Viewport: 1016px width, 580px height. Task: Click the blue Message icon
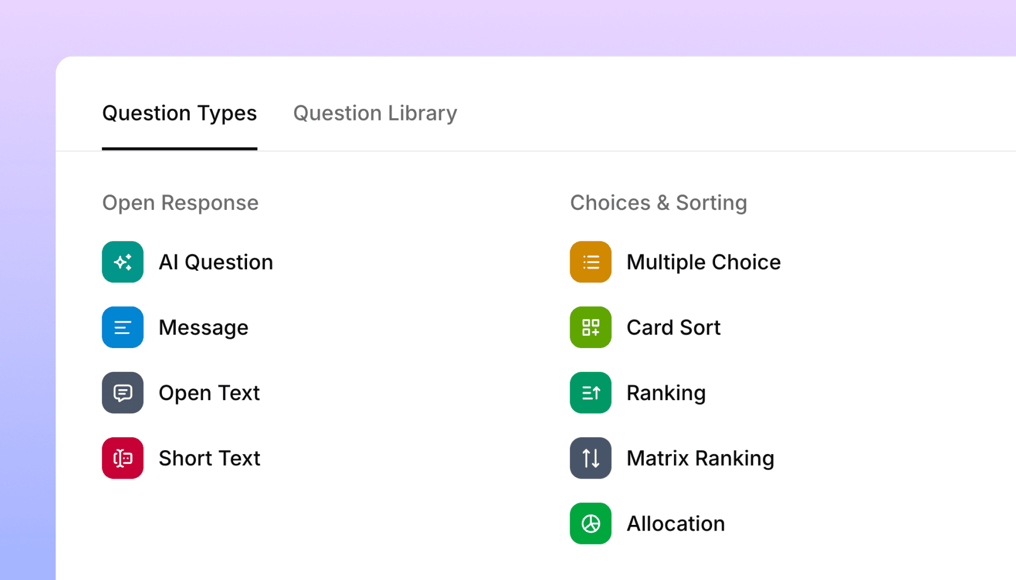pos(122,327)
